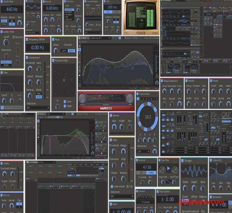Select DIODE mode in Ladder Filter
The height and width of the screenshot is (213, 232).
coord(6,65)
